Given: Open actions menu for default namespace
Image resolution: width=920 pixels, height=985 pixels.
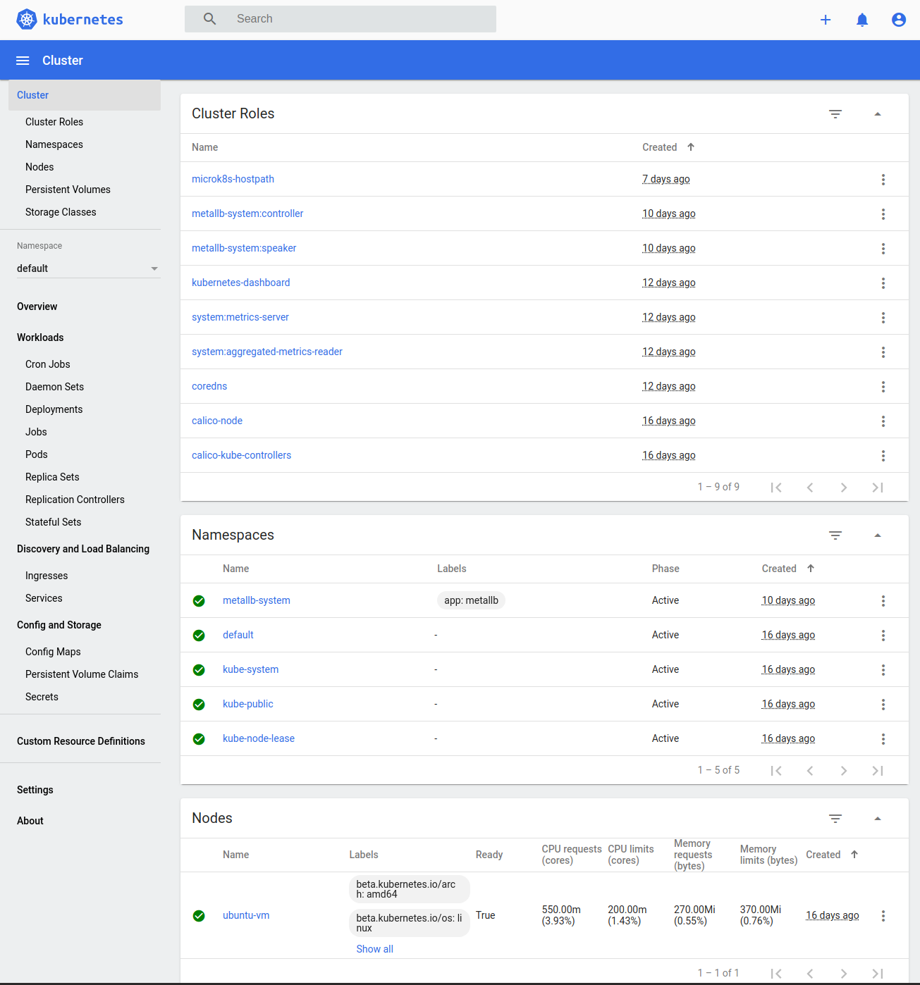Looking at the screenshot, I should point(883,636).
